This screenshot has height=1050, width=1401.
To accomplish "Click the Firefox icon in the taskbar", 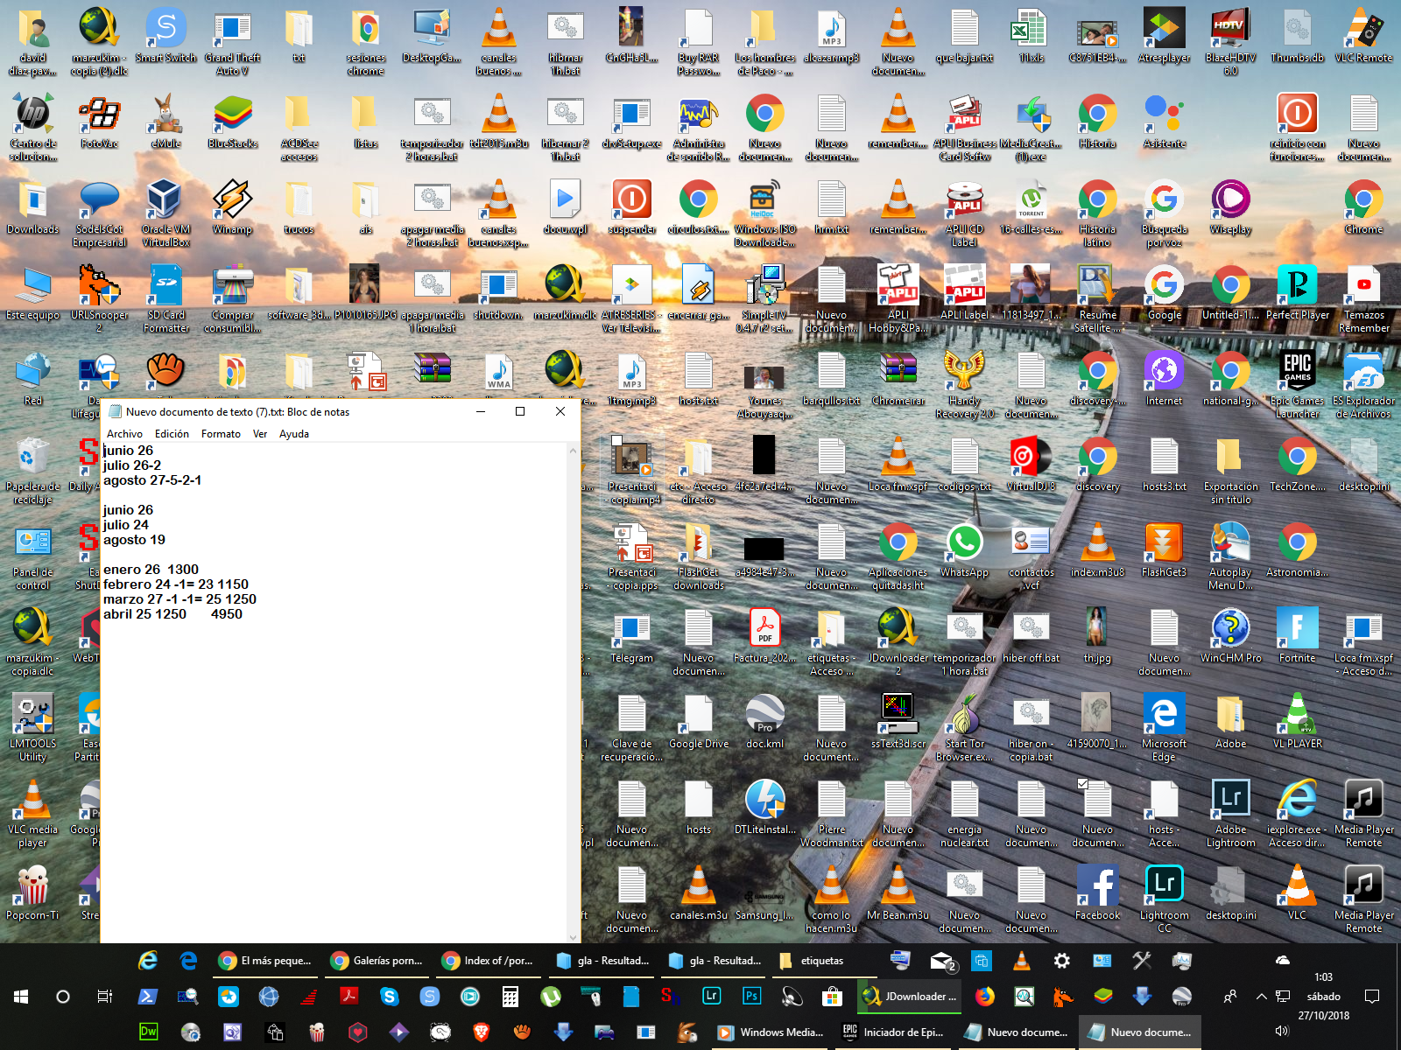I will click(985, 996).
